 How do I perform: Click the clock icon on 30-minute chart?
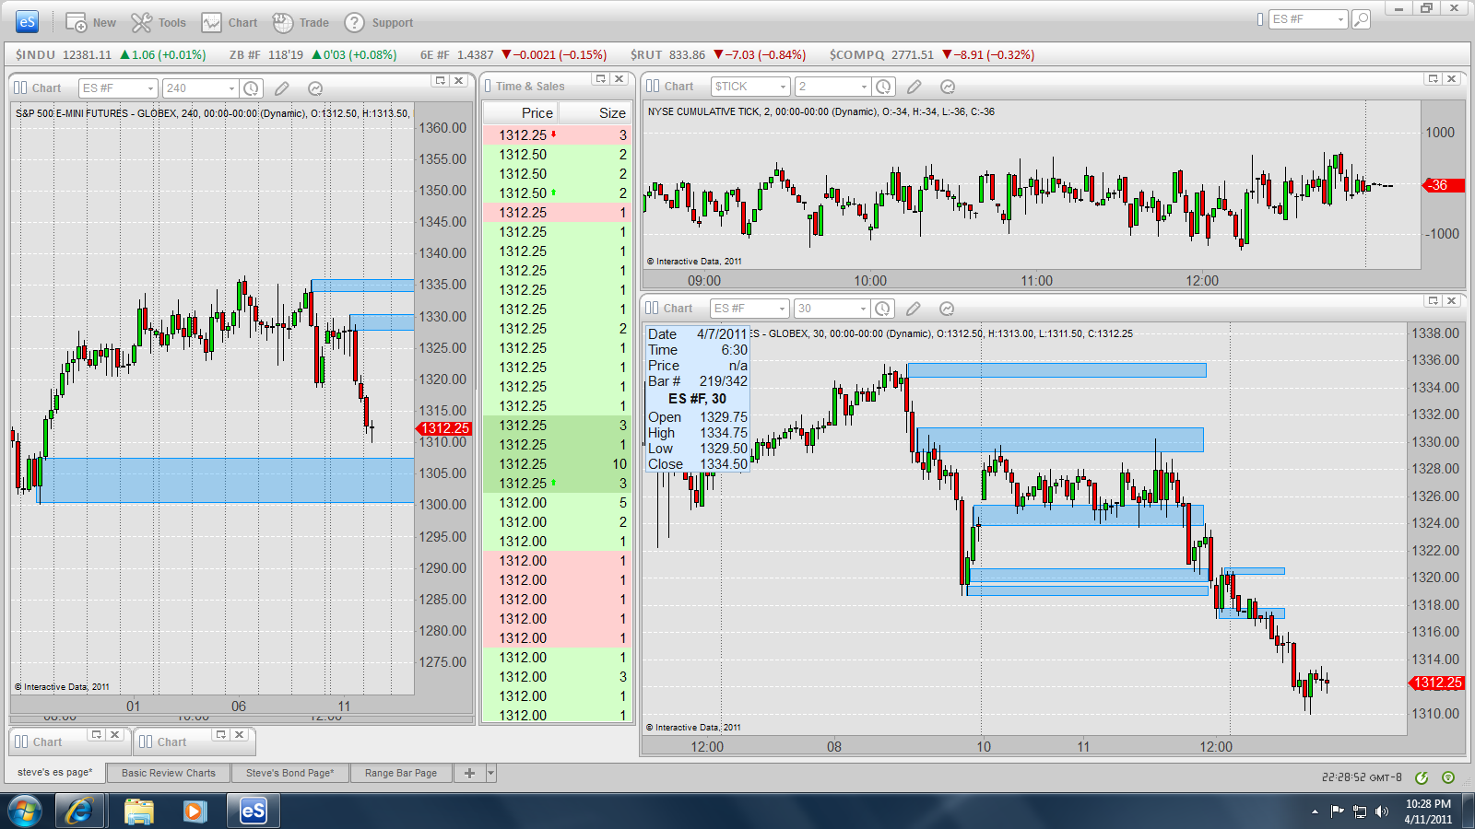pos(882,309)
